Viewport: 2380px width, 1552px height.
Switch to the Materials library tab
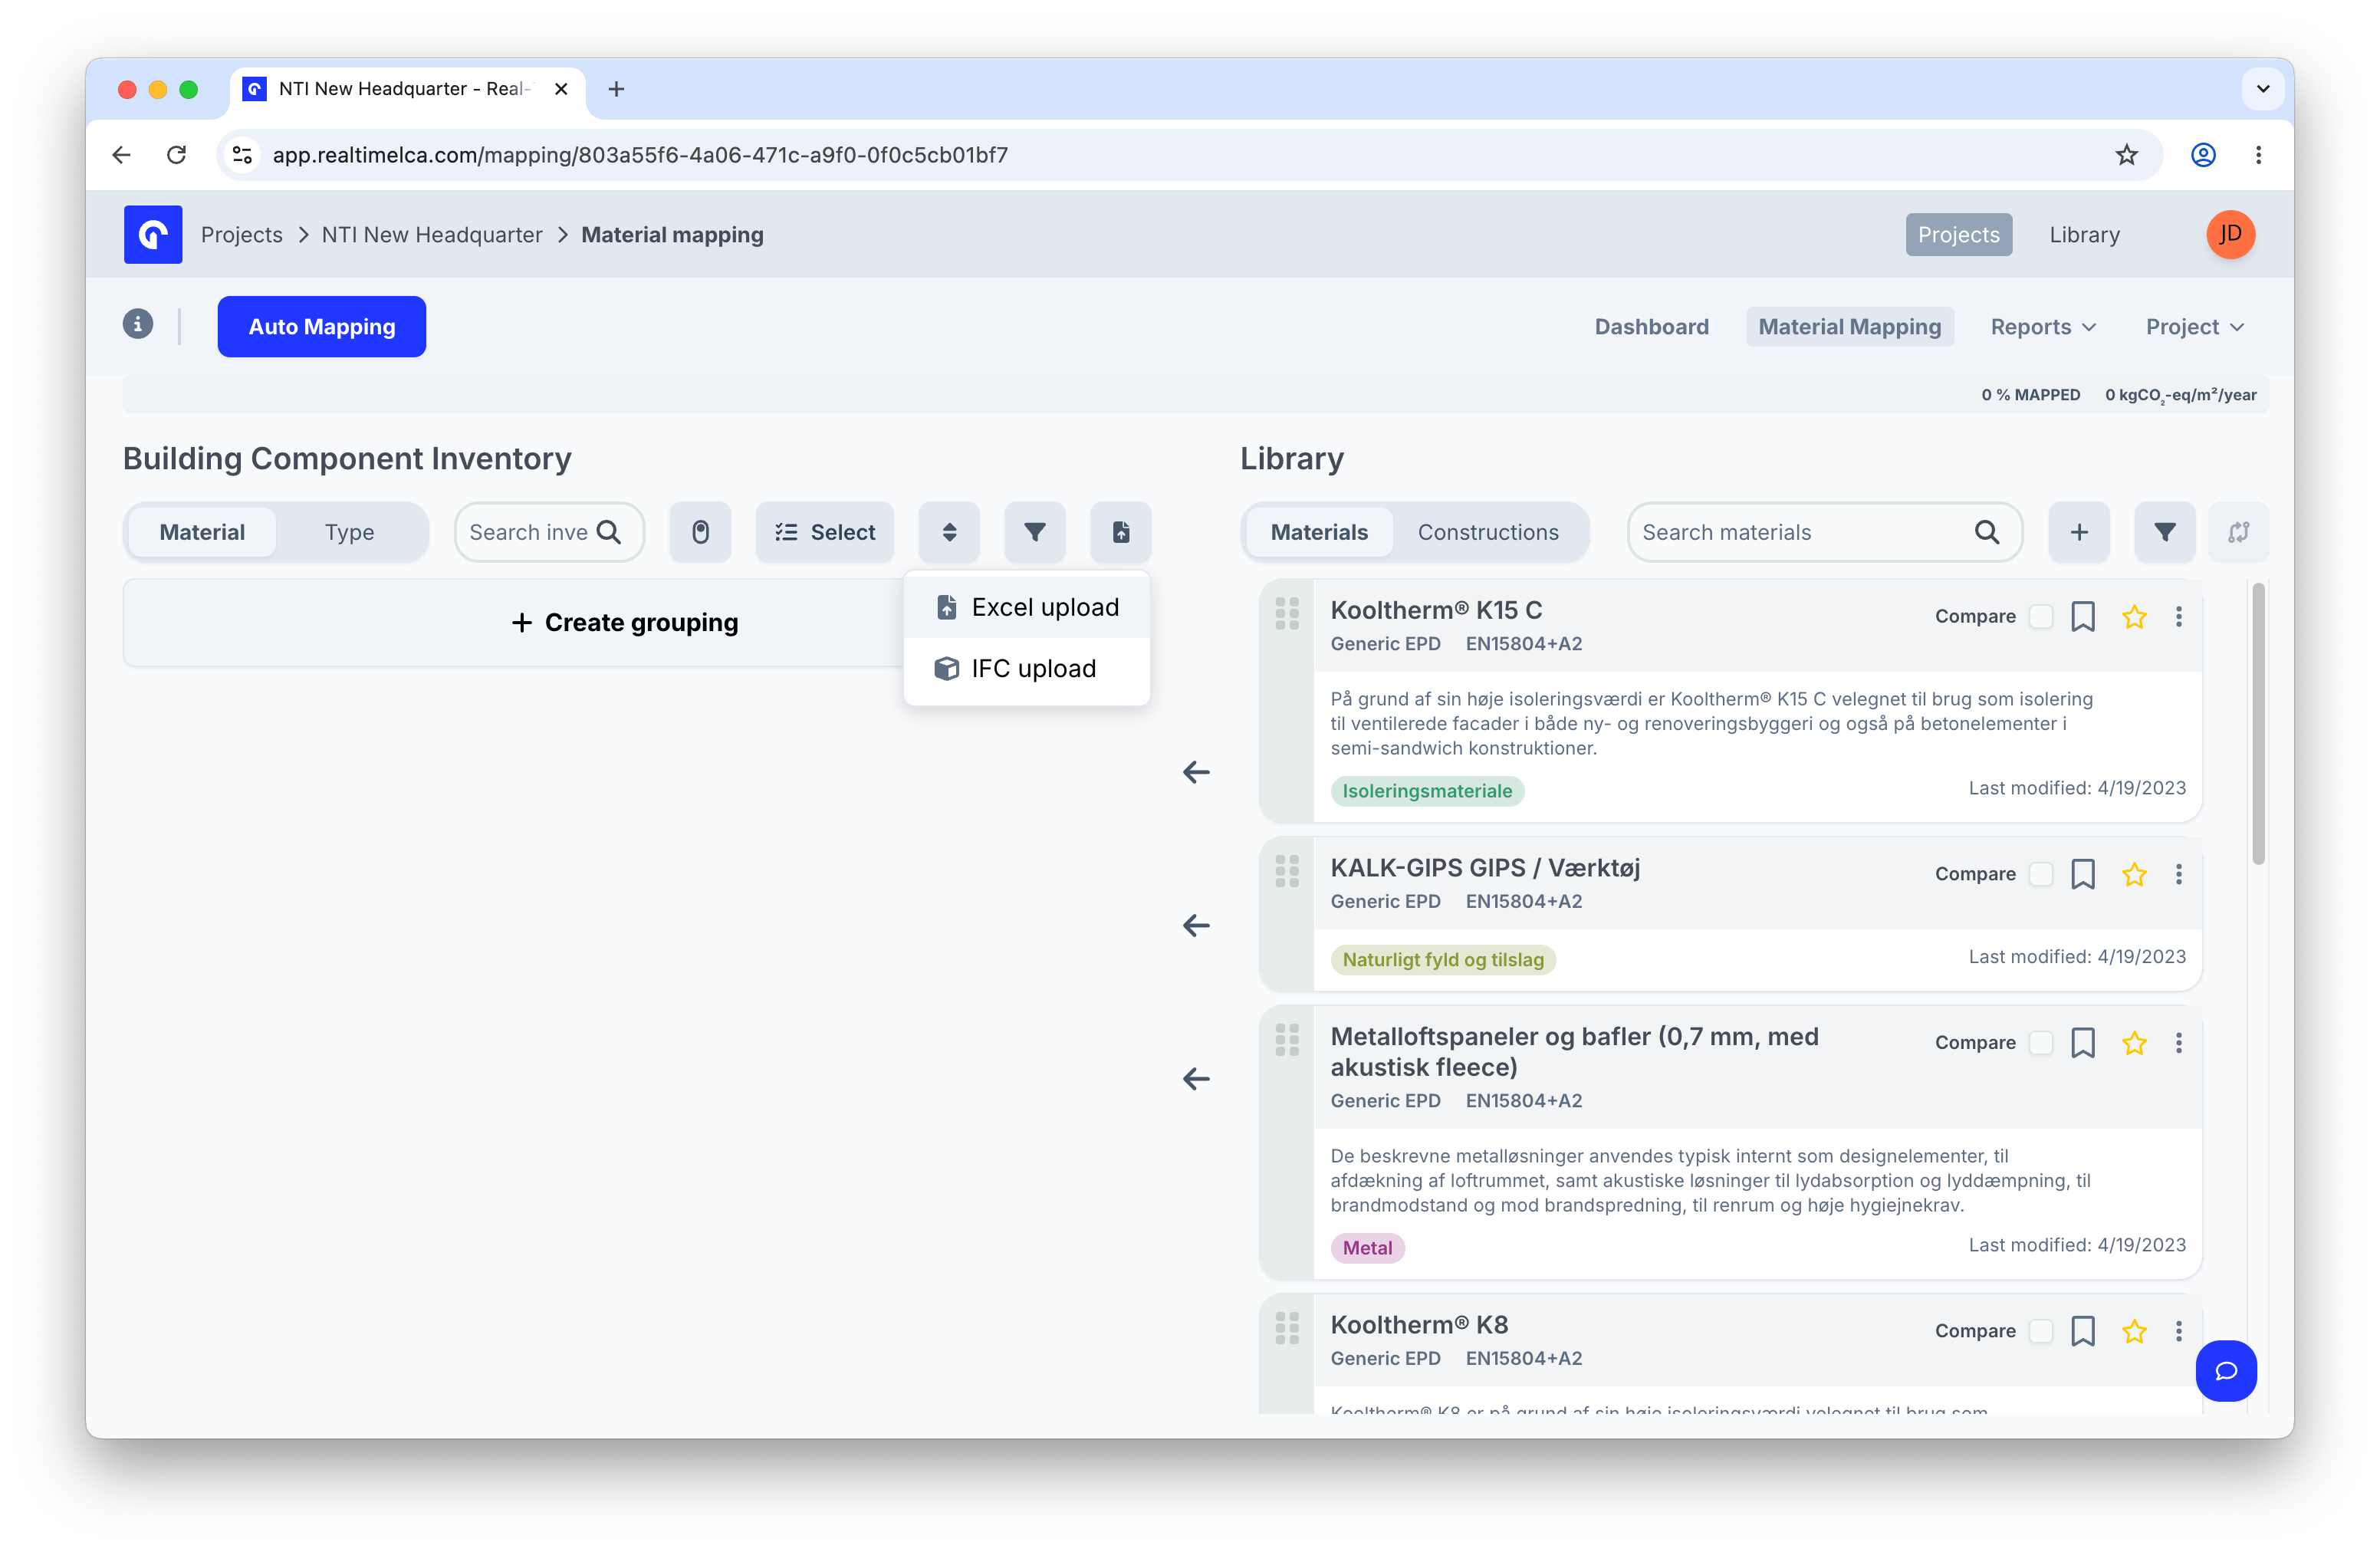(x=1319, y=532)
